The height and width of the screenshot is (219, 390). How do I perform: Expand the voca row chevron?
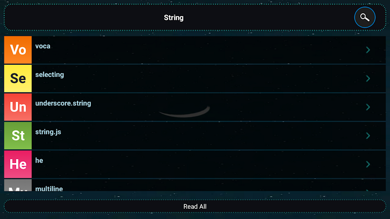click(x=368, y=50)
